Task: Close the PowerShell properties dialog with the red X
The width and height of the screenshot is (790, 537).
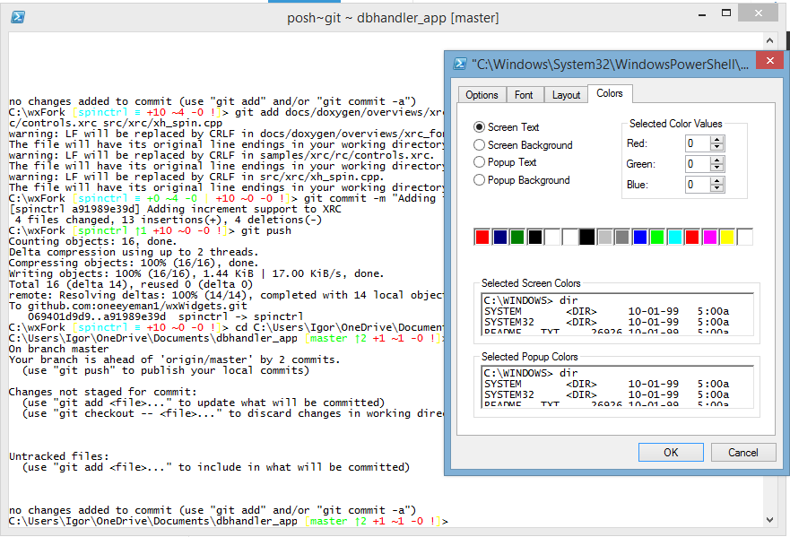Action: [770, 61]
